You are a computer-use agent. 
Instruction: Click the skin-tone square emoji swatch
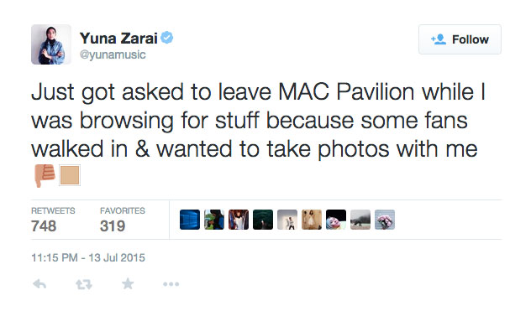70,175
